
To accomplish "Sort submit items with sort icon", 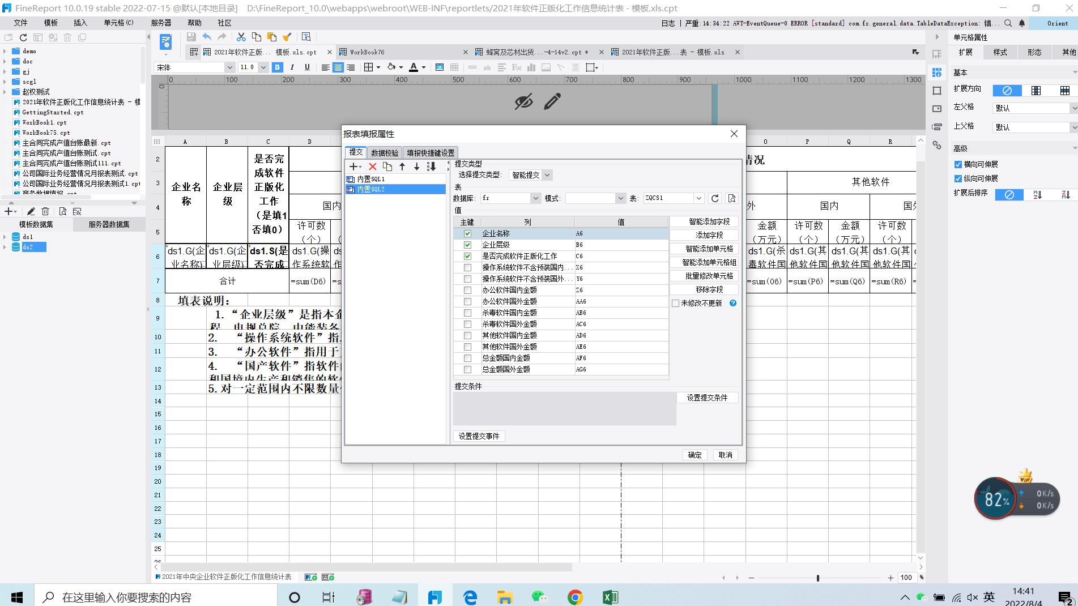I will pyautogui.click(x=432, y=167).
